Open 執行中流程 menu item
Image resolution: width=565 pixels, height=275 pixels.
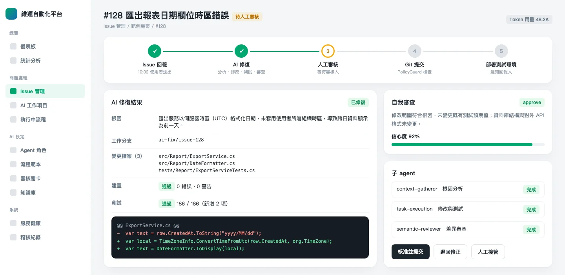coord(45,119)
